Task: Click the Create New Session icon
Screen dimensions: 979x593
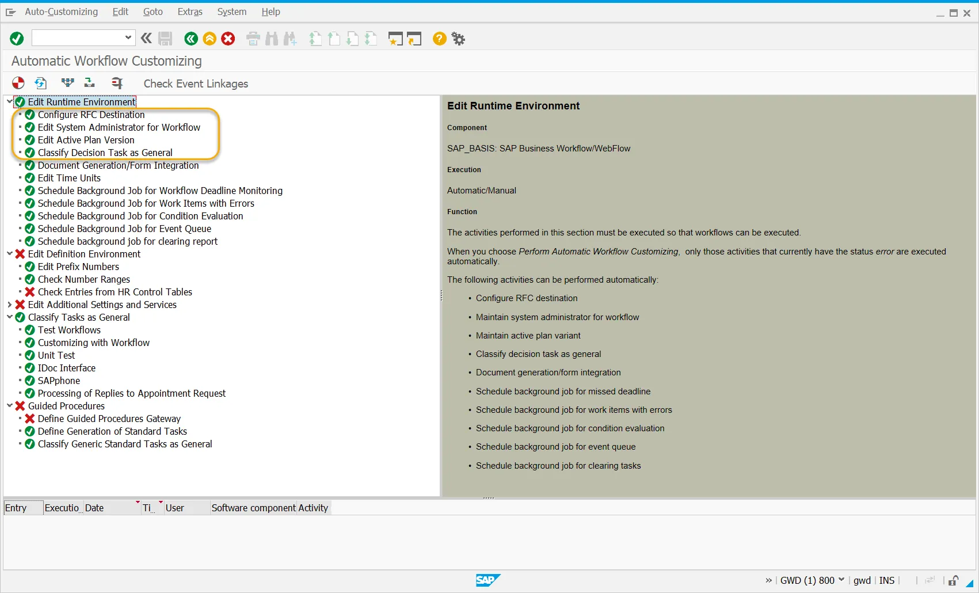Action: (x=395, y=39)
